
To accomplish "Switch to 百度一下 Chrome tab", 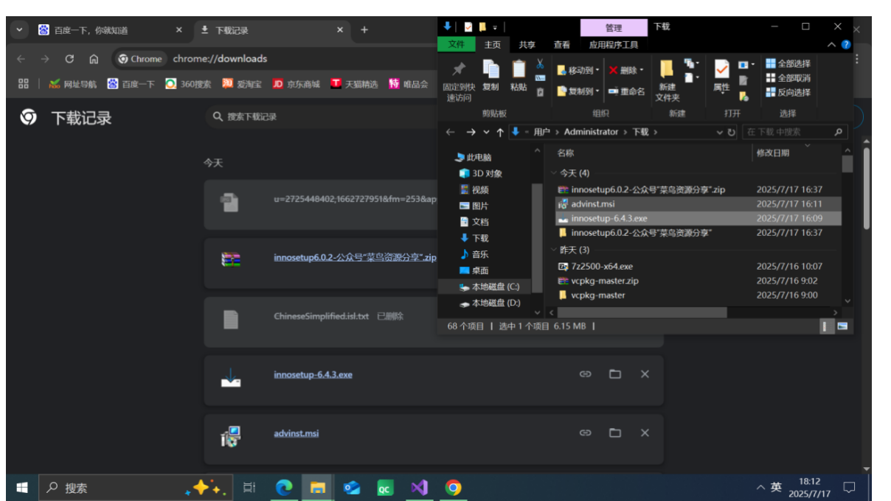I will pos(110,30).
